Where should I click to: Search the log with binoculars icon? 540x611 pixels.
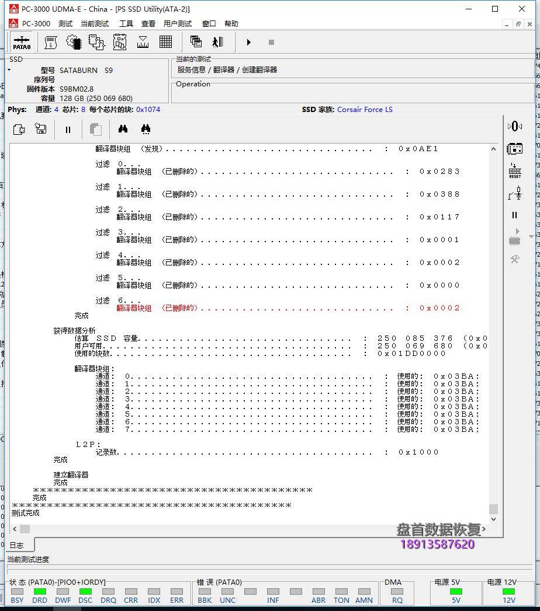(x=123, y=128)
